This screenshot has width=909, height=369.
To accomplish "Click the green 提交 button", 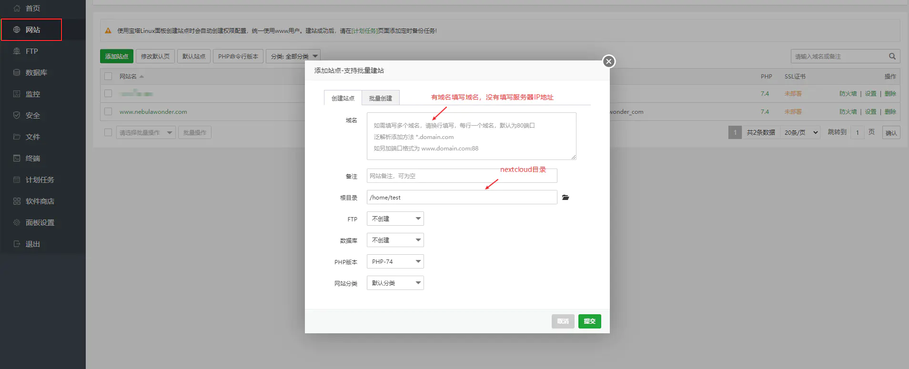I will (x=590, y=321).
